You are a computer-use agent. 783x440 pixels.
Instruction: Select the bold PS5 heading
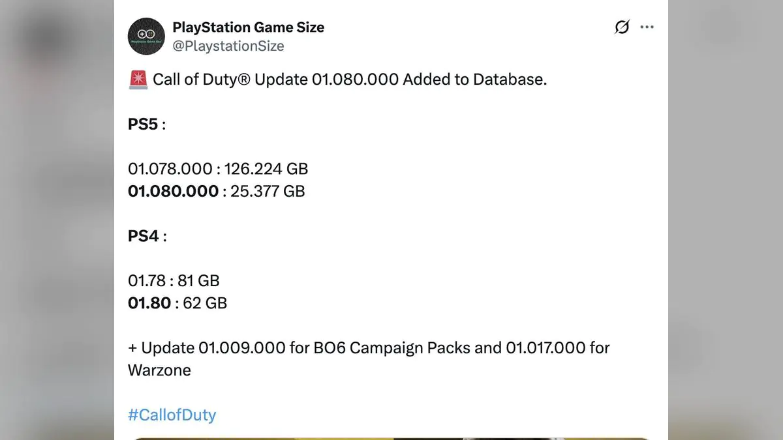[x=141, y=124]
